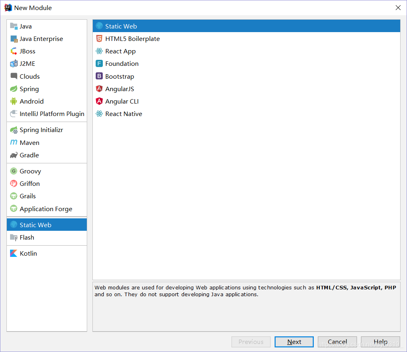Open Help for New Module
The height and width of the screenshot is (352, 407).
[380, 342]
